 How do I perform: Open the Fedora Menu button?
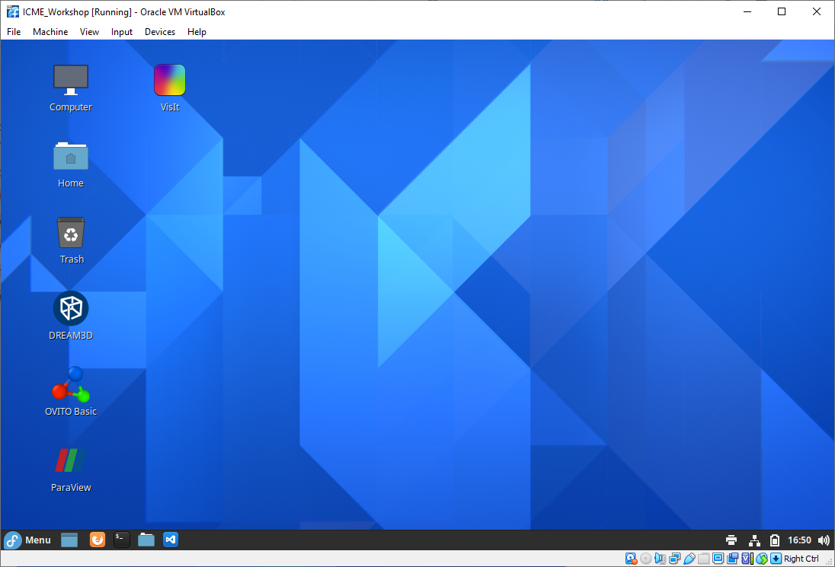click(x=27, y=540)
